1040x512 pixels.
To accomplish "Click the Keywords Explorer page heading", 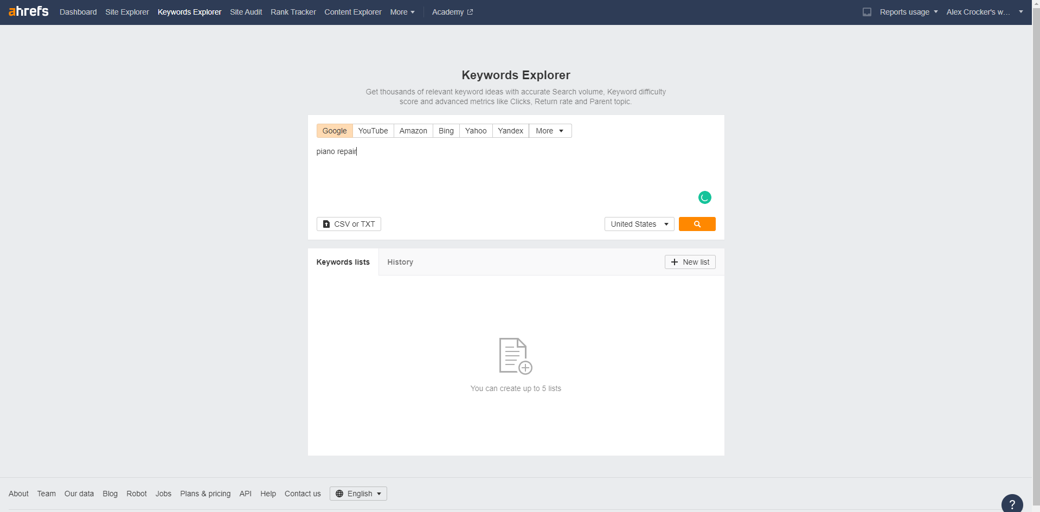I will pos(516,75).
